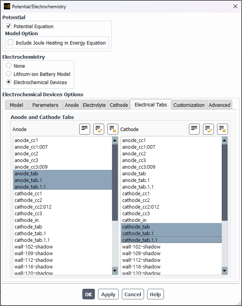242x306 pixels.
Task: Deselect cathode_tab.1.1 in the Cathode list
Action: (x=171, y=240)
